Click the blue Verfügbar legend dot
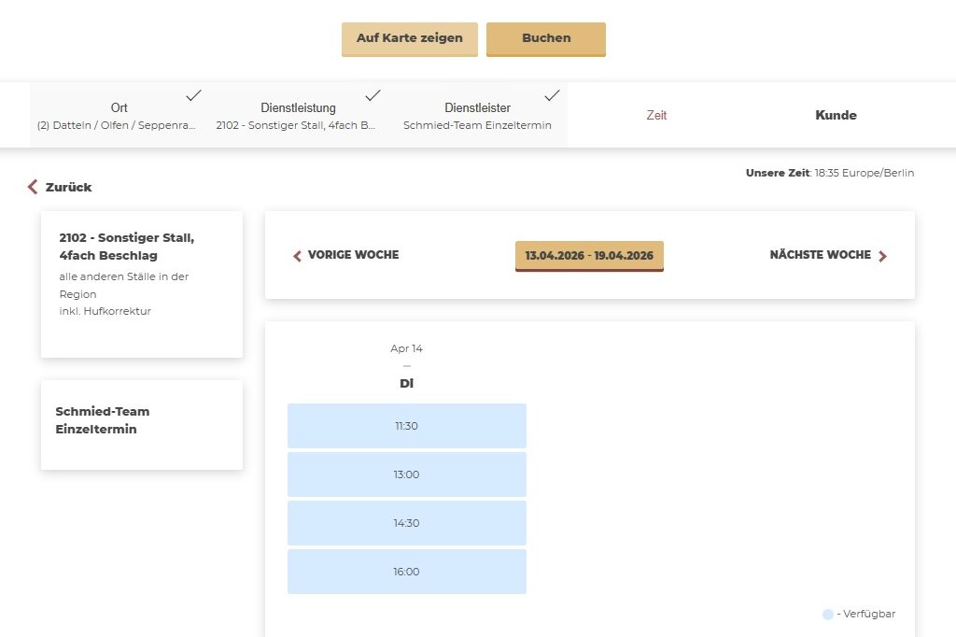 828,615
